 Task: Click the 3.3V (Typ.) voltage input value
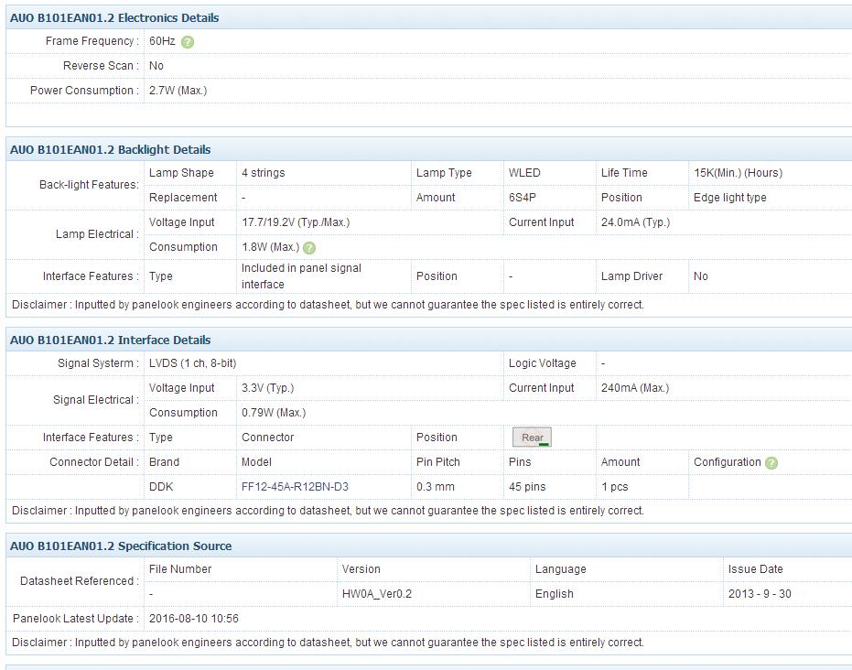pos(267,388)
